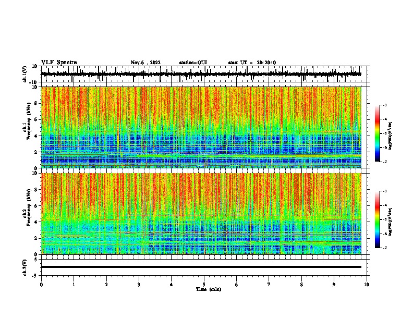The height and width of the screenshot is (319, 413).
Task: Click time axis tick label "0"
Action: point(41,284)
